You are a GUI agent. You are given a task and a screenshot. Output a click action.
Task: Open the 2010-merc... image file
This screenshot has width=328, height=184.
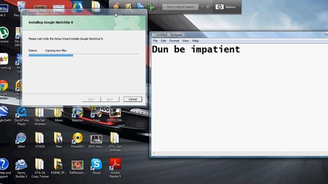point(96,139)
